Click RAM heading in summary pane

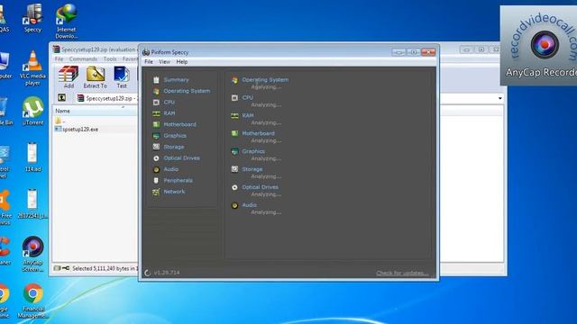pos(248,115)
